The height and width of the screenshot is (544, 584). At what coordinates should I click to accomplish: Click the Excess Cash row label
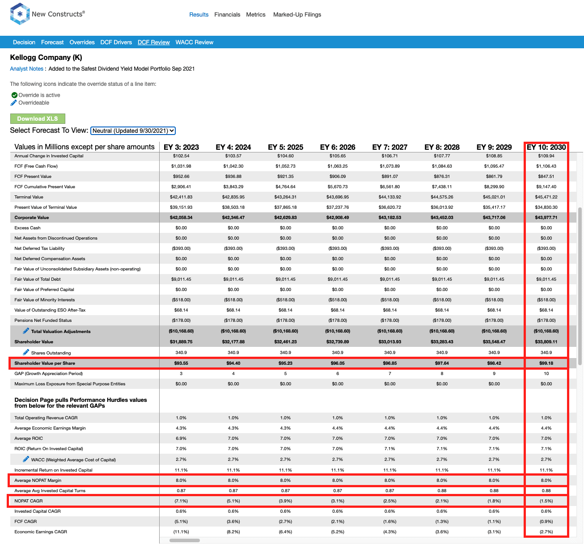(x=28, y=228)
